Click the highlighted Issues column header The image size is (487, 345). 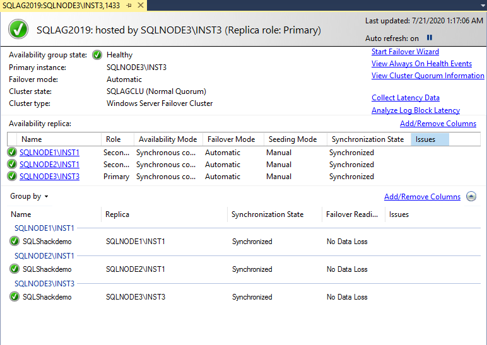tap(429, 139)
